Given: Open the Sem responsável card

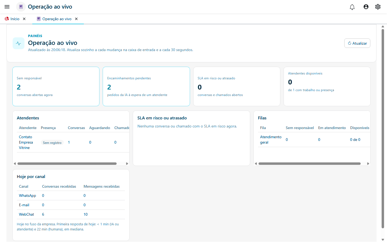Looking at the screenshot, I should (x=56, y=86).
